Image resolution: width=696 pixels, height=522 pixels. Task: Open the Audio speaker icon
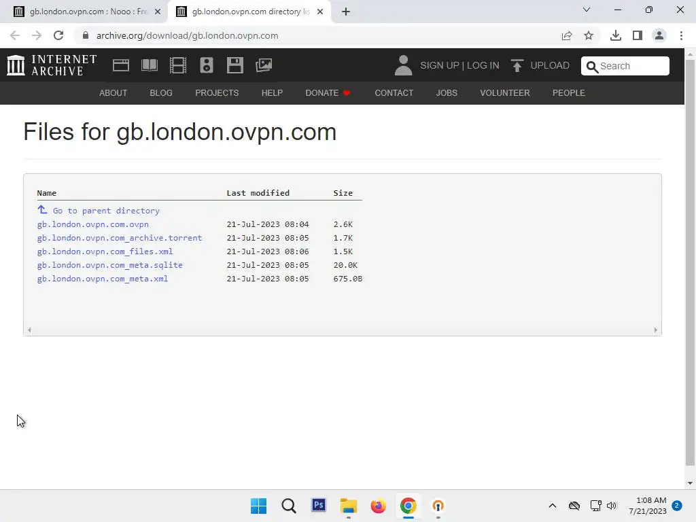pyautogui.click(x=207, y=65)
